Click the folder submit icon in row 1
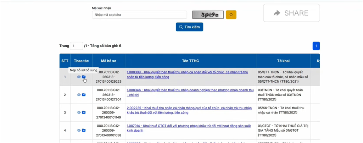The width and height of the screenshot is (363, 143). (84, 77)
